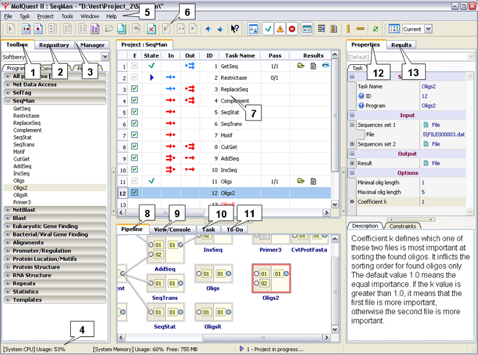
Task: Click the Pass column header
Action: coord(275,55)
